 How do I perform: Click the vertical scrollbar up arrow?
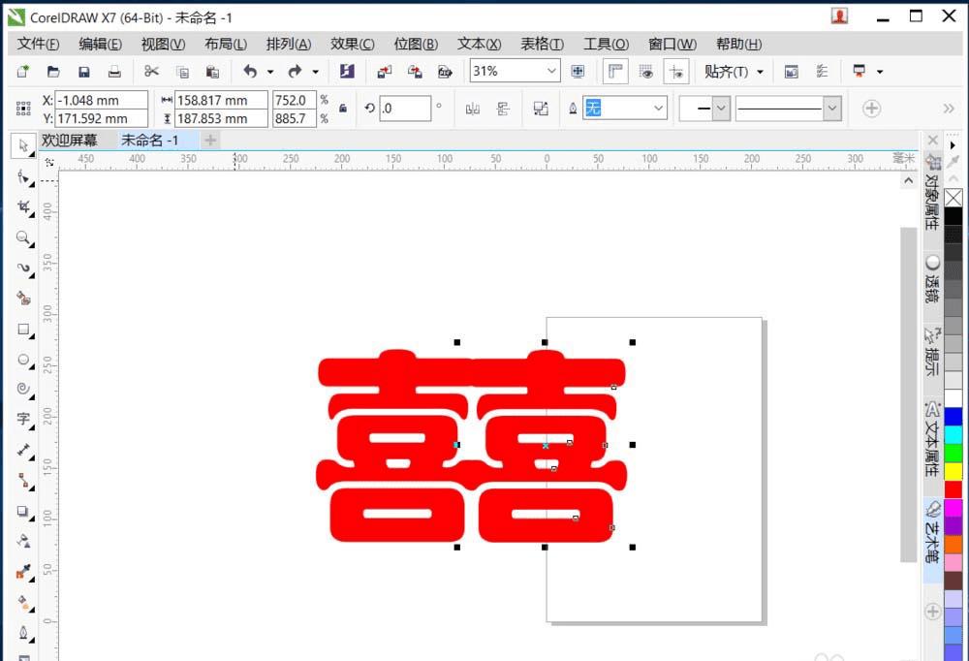(908, 181)
